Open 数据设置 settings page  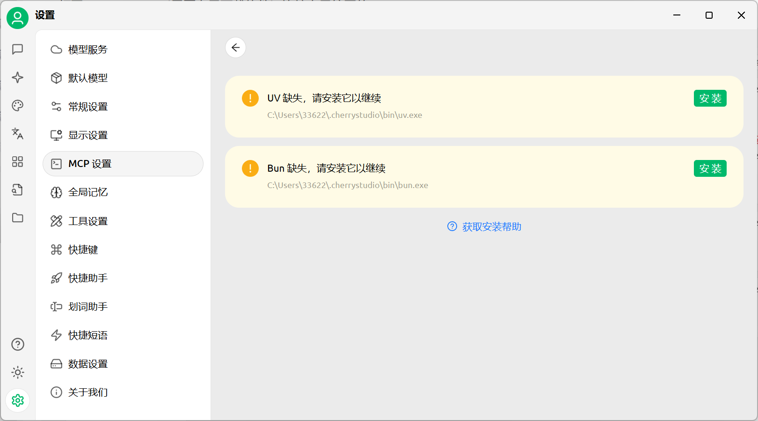pyautogui.click(x=87, y=364)
